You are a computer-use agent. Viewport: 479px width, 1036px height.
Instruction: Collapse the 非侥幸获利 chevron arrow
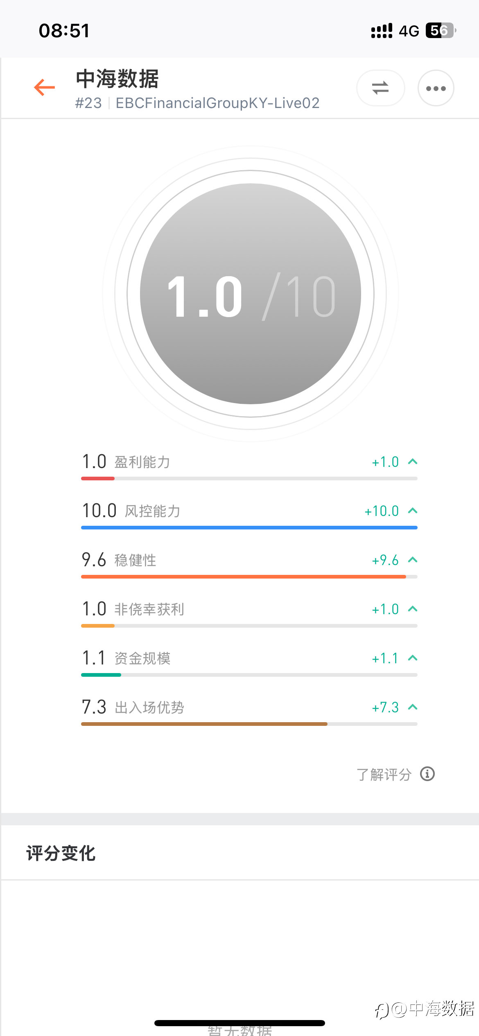click(413, 609)
